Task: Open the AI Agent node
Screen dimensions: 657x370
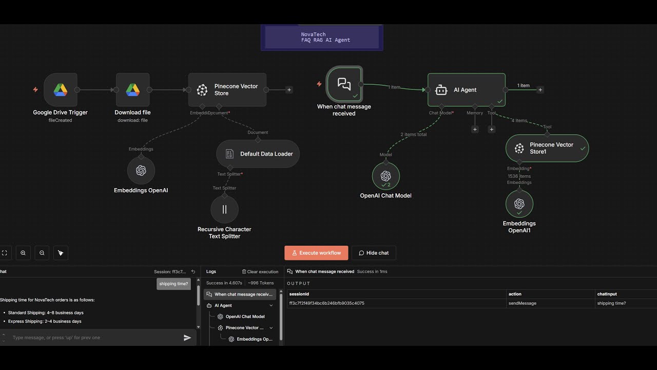Action: coord(467,90)
